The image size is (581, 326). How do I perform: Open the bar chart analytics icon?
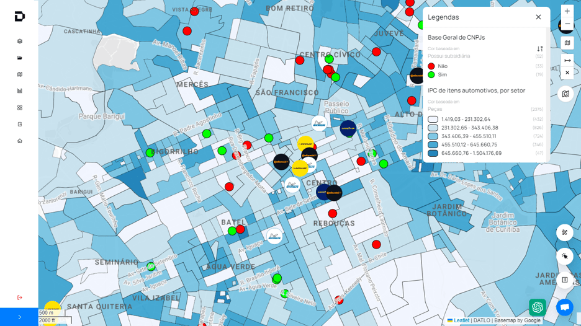[x=20, y=90]
